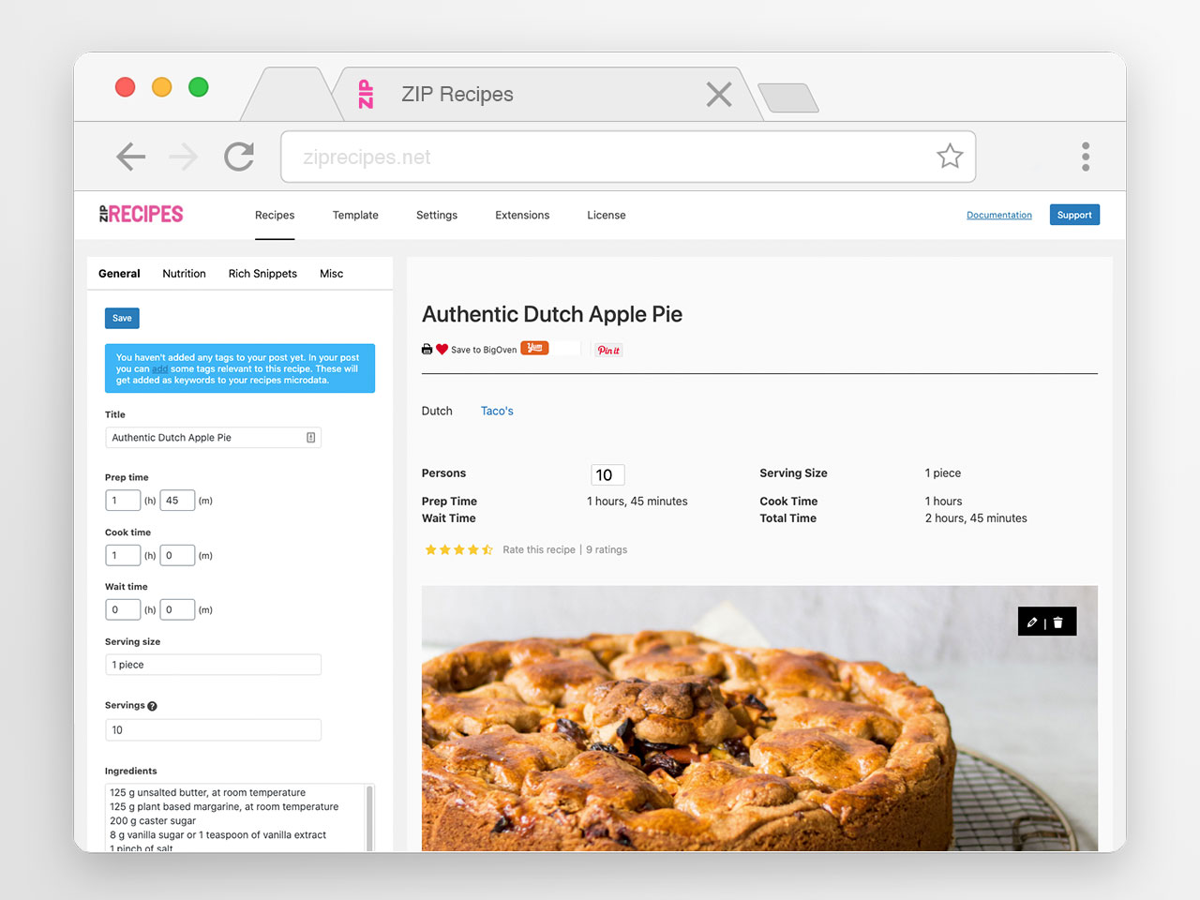Screen dimensions: 1200x900
Task: Click the Wait time minutes field
Action: click(177, 609)
